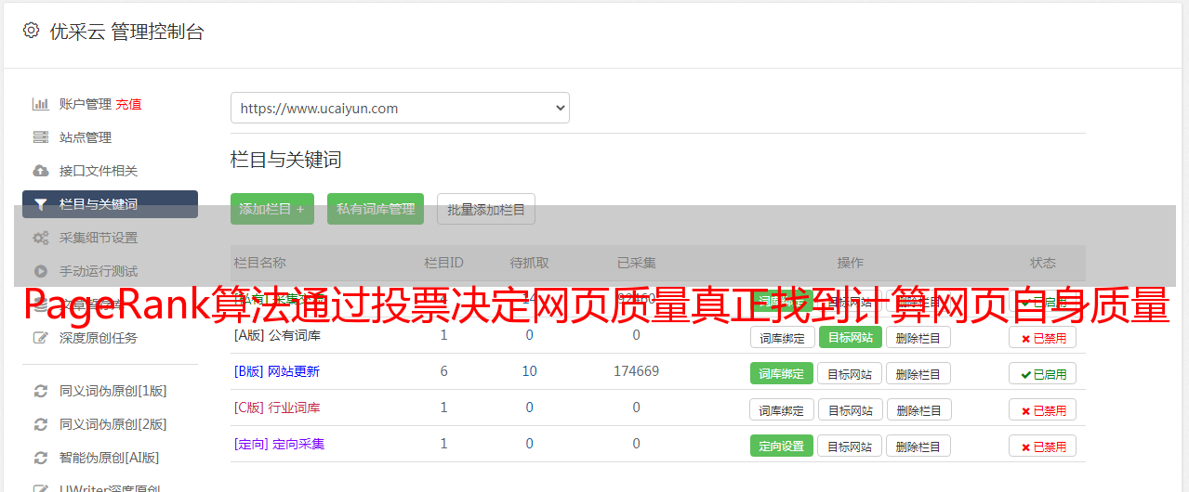Delete the 网站更新 column via 删除栏目
This screenshot has width=1189, height=492.
(918, 373)
